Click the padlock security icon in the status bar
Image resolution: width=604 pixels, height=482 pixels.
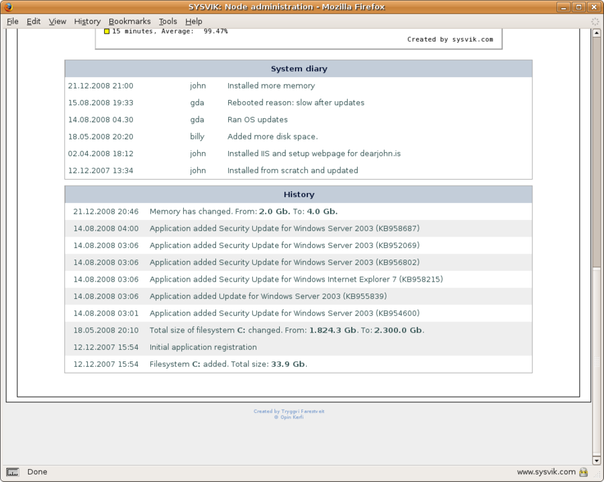(x=584, y=472)
